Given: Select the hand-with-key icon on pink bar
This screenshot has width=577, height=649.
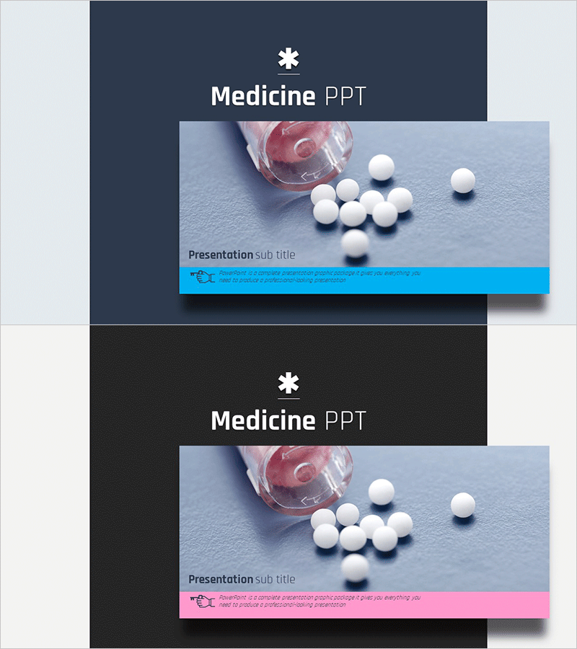Looking at the screenshot, I should pos(203,601).
